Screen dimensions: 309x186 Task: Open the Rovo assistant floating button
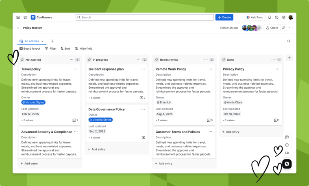pyautogui.click(x=287, y=164)
